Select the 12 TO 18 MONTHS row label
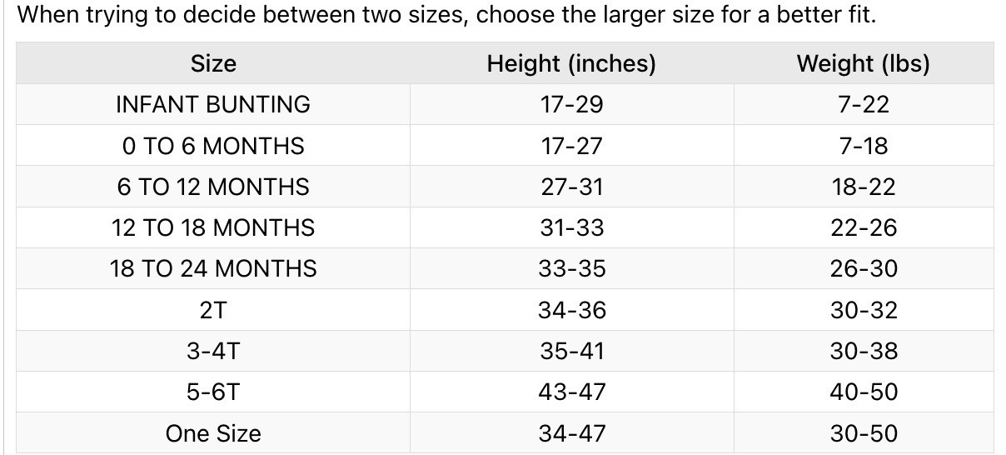The width and height of the screenshot is (1006, 455). 213,227
